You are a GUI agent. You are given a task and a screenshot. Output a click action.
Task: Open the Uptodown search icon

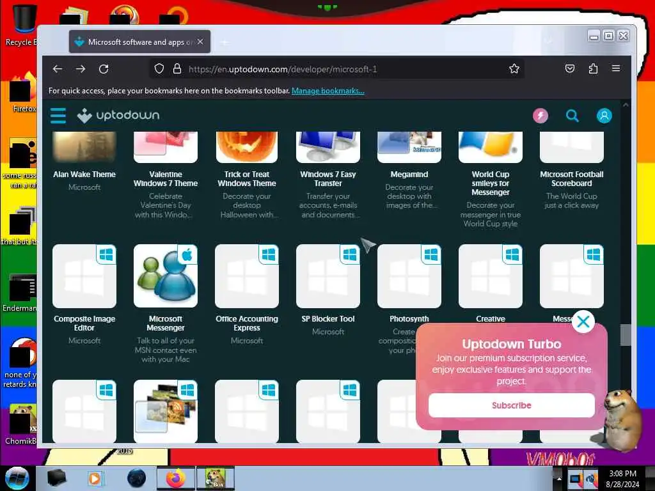572,116
